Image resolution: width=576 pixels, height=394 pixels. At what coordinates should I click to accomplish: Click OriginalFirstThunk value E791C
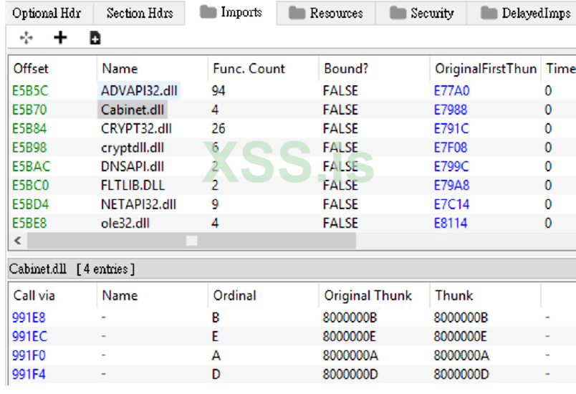(x=451, y=128)
